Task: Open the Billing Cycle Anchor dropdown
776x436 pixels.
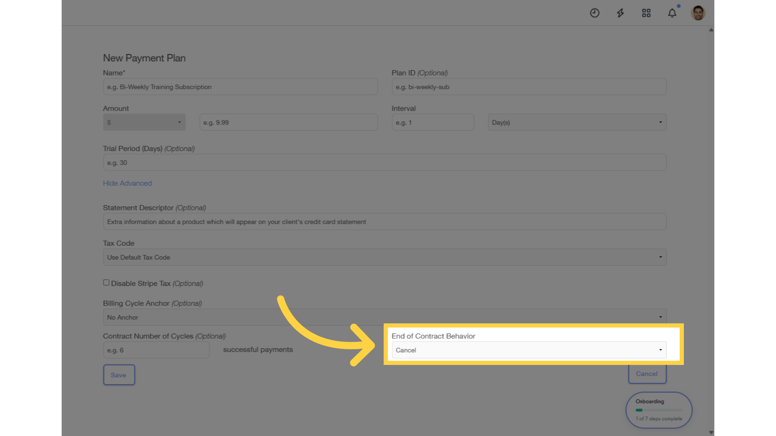Action: coord(385,317)
